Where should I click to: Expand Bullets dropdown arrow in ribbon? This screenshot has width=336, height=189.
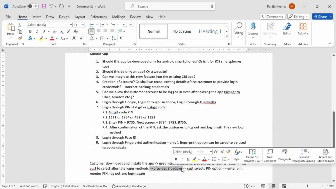tap(97, 25)
